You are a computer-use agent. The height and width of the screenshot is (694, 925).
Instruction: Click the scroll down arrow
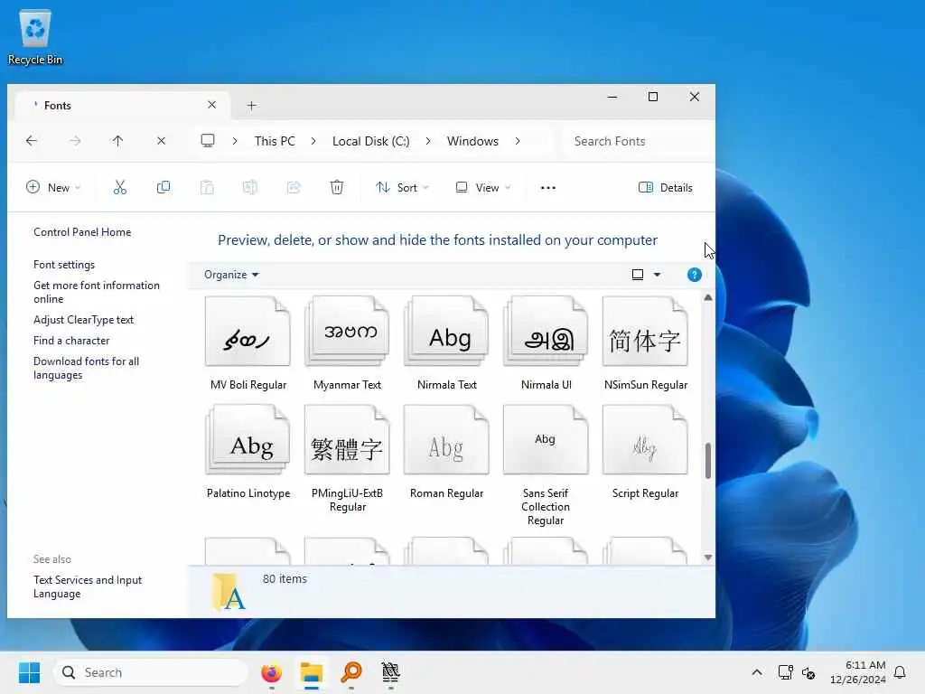pyautogui.click(x=708, y=557)
